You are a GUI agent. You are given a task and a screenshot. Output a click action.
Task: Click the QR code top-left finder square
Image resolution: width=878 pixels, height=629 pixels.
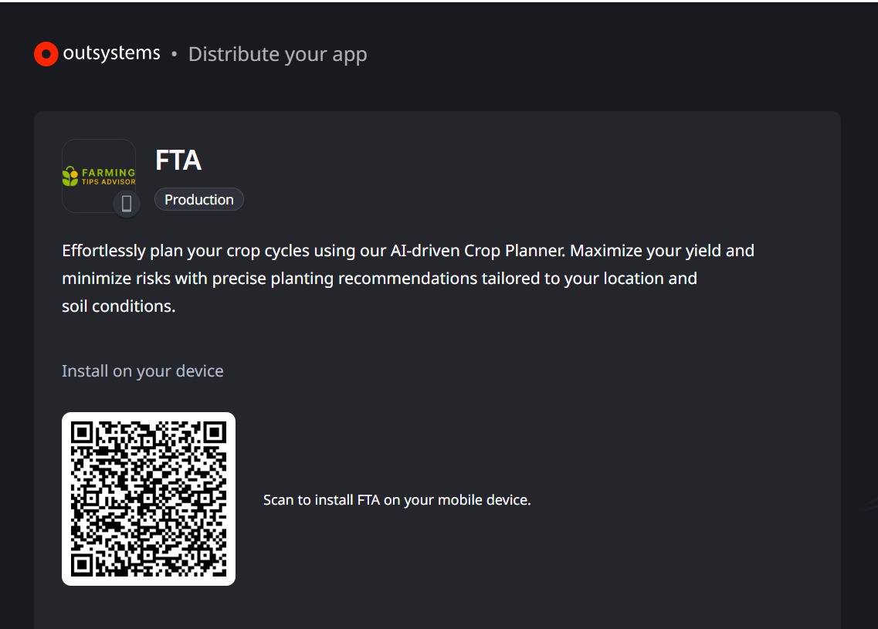click(x=82, y=432)
